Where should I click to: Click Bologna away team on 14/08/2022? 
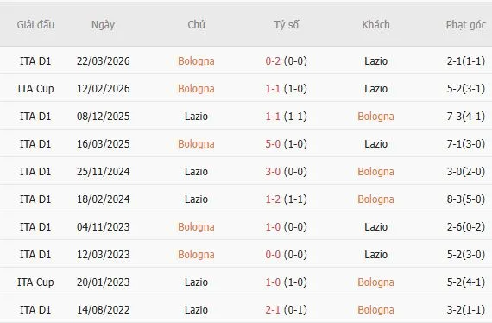click(x=375, y=310)
